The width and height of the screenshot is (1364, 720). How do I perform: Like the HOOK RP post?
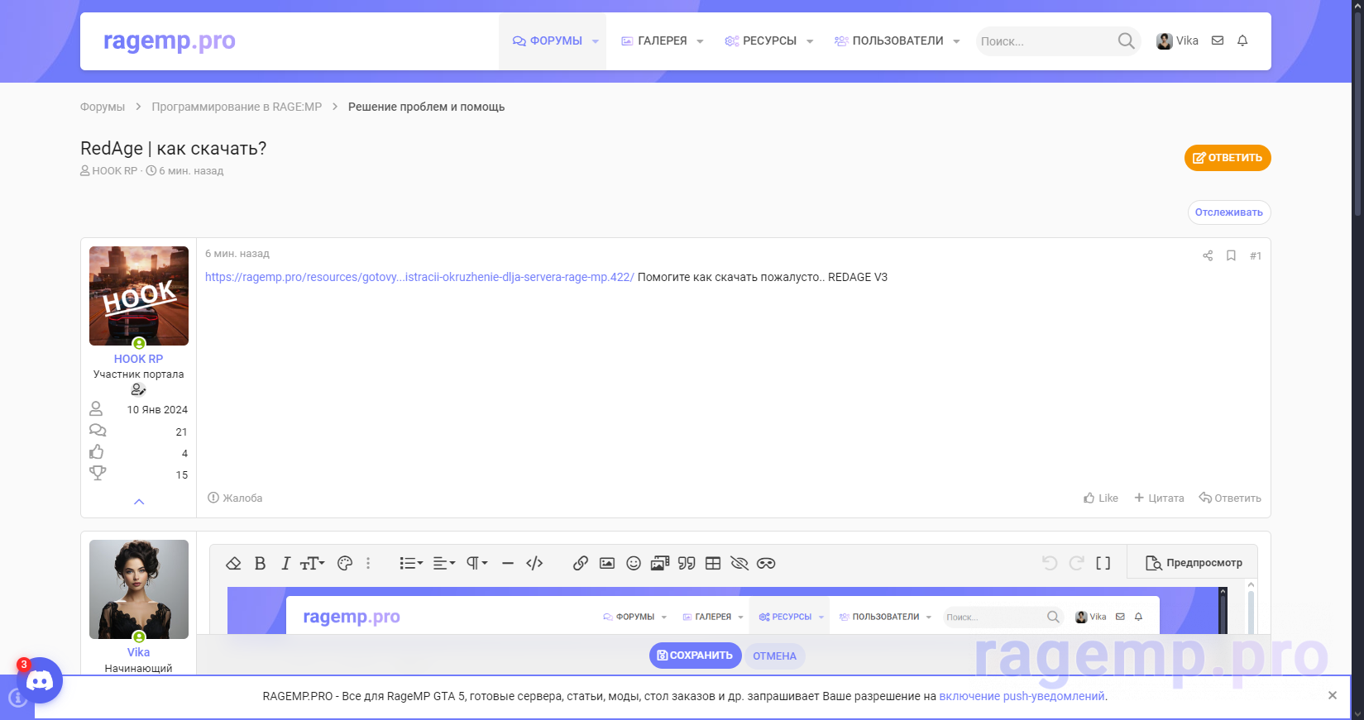pyautogui.click(x=1101, y=498)
